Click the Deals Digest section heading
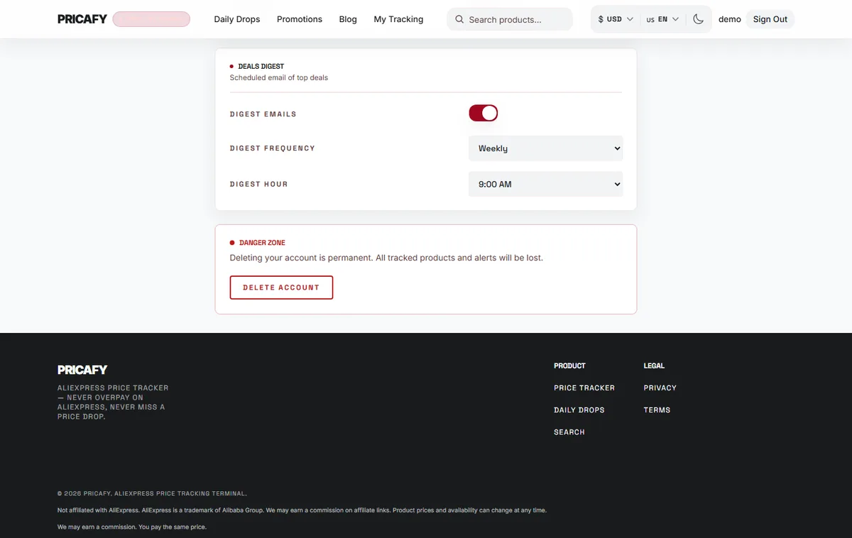 (x=261, y=66)
